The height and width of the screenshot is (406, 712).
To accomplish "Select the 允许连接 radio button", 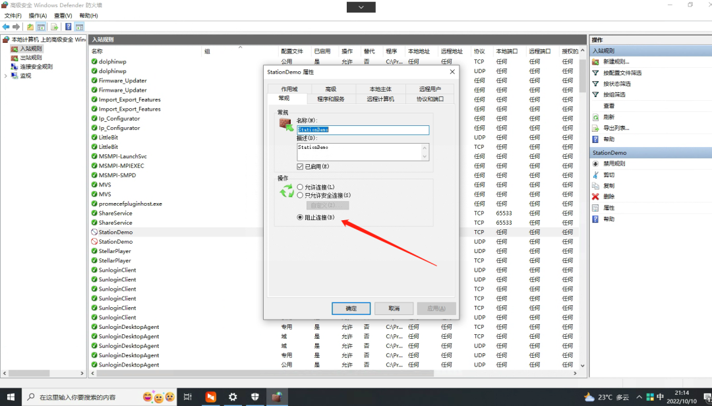I will [300, 187].
